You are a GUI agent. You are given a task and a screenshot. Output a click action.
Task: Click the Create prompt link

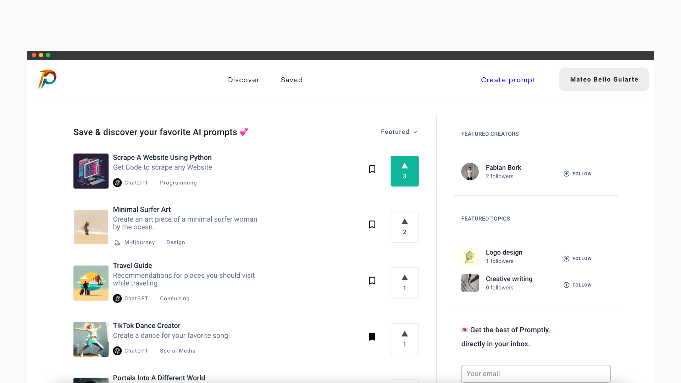click(x=508, y=80)
